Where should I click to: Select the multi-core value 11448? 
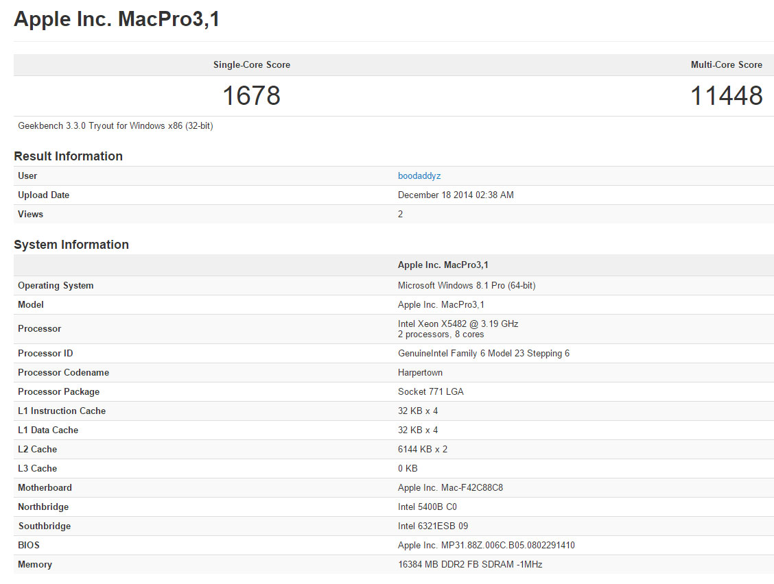(x=726, y=96)
